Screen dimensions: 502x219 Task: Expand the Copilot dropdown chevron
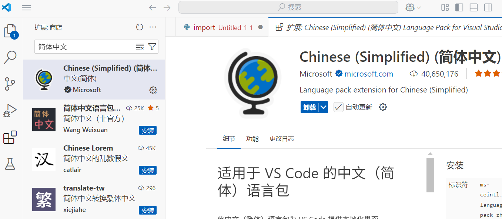click(x=419, y=7)
